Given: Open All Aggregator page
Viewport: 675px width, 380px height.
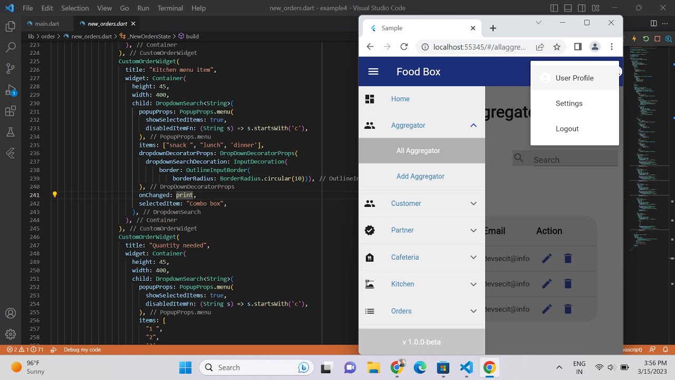Looking at the screenshot, I should point(422,151).
